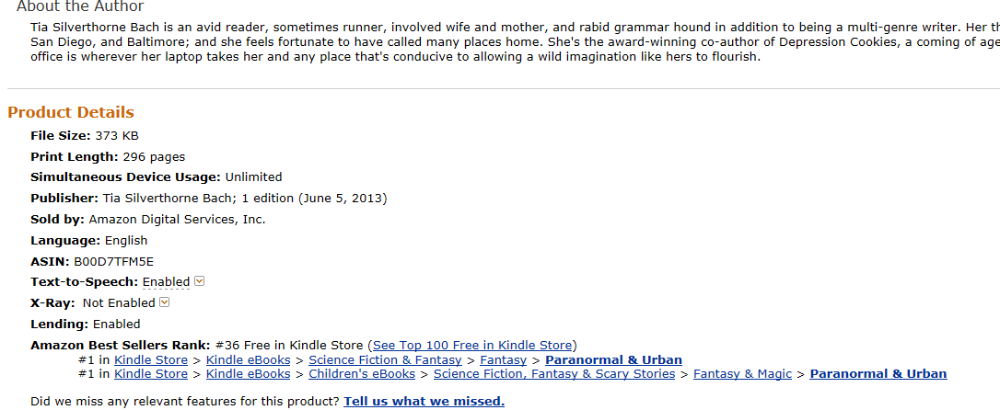Screen dimensions: 1000x410
Task: Open Kindle Store link before Science Fiction & Fantasy
Action: [x=151, y=360]
